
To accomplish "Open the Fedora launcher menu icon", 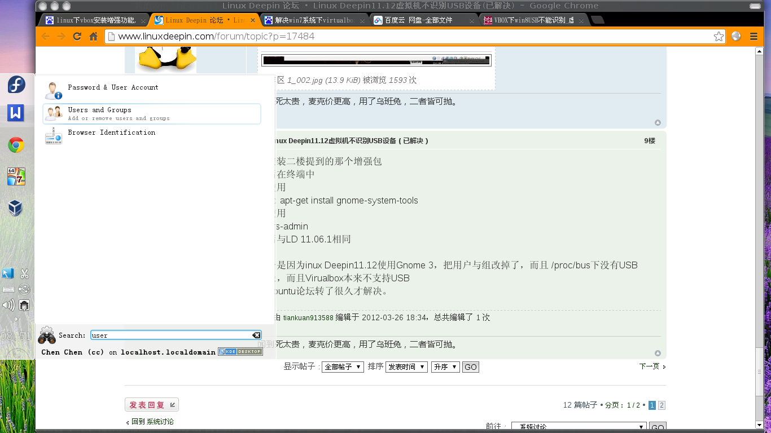I will click(16, 85).
